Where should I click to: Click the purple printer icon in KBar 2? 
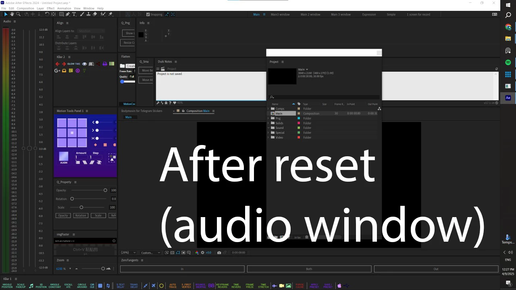(x=105, y=64)
